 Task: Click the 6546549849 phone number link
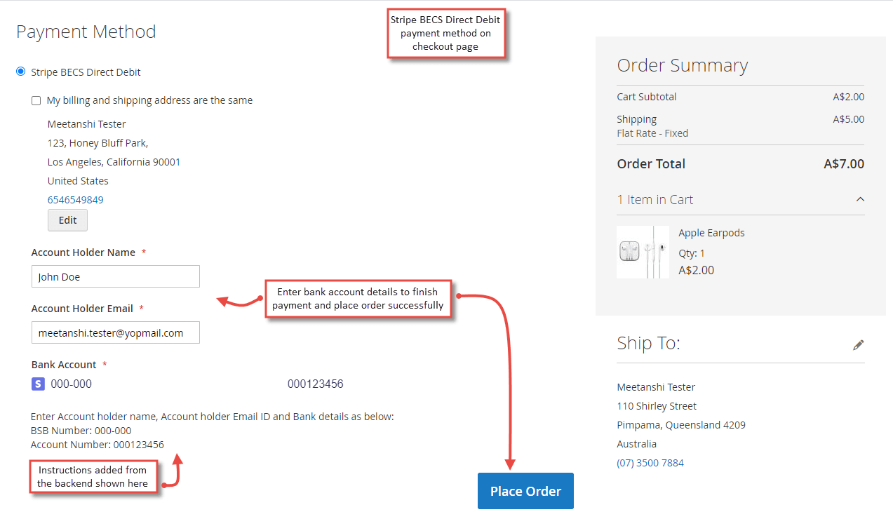coord(75,199)
